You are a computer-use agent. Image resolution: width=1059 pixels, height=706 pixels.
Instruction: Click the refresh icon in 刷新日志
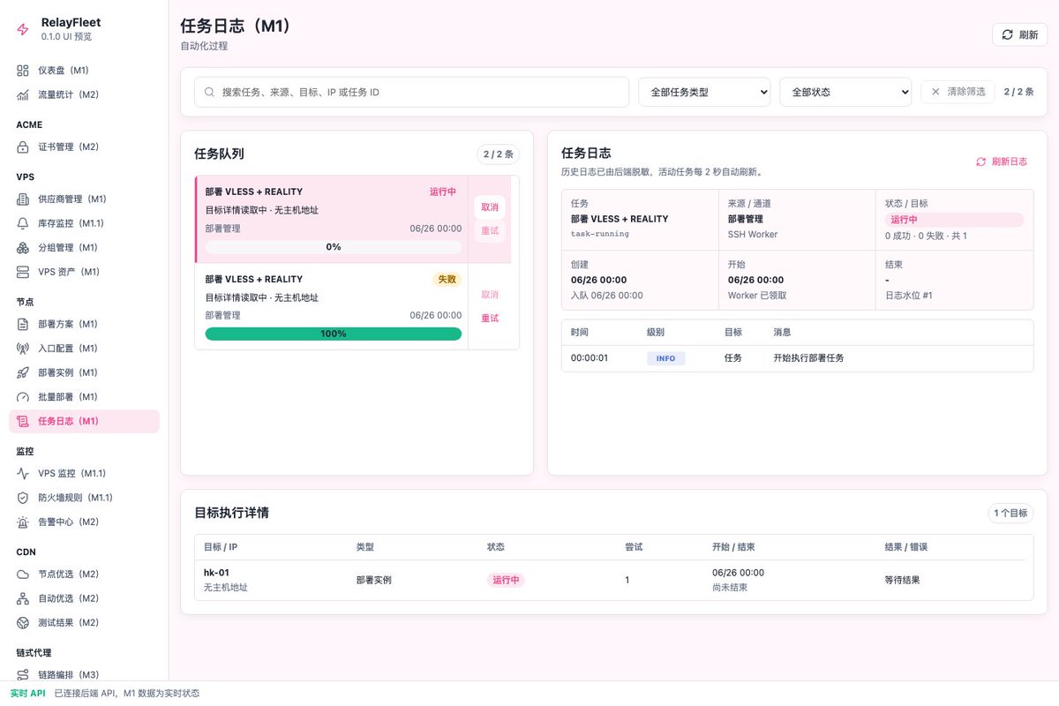pyautogui.click(x=980, y=161)
